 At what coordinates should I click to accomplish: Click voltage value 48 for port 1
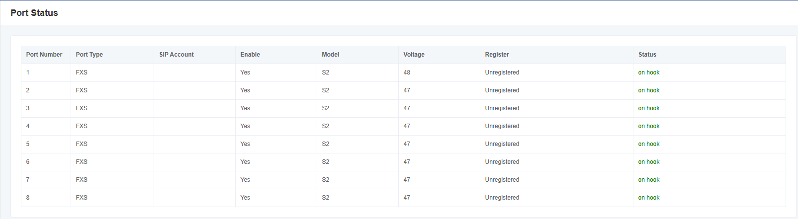pyautogui.click(x=407, y=73)
